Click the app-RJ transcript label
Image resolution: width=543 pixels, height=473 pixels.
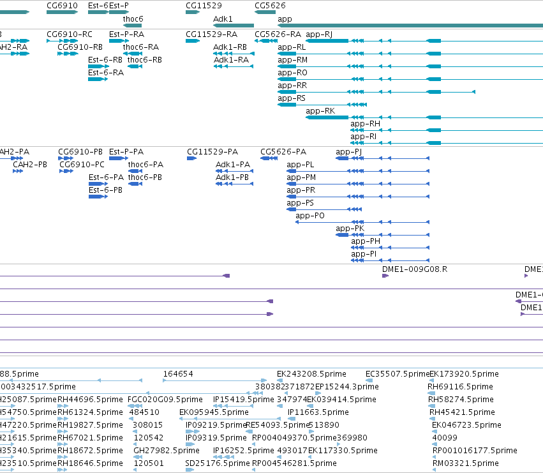(x=319, y=34)
